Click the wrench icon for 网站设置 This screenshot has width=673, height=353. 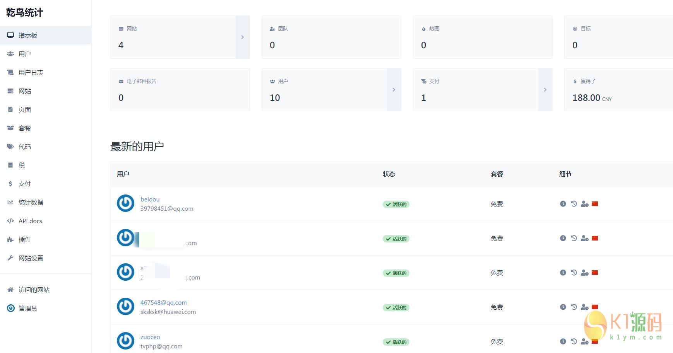10,258
